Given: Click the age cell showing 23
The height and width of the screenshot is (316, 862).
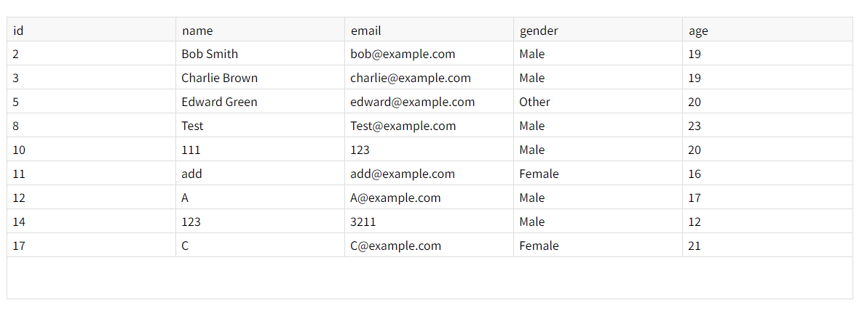Looking at the screenshot, I should (695, 126).
